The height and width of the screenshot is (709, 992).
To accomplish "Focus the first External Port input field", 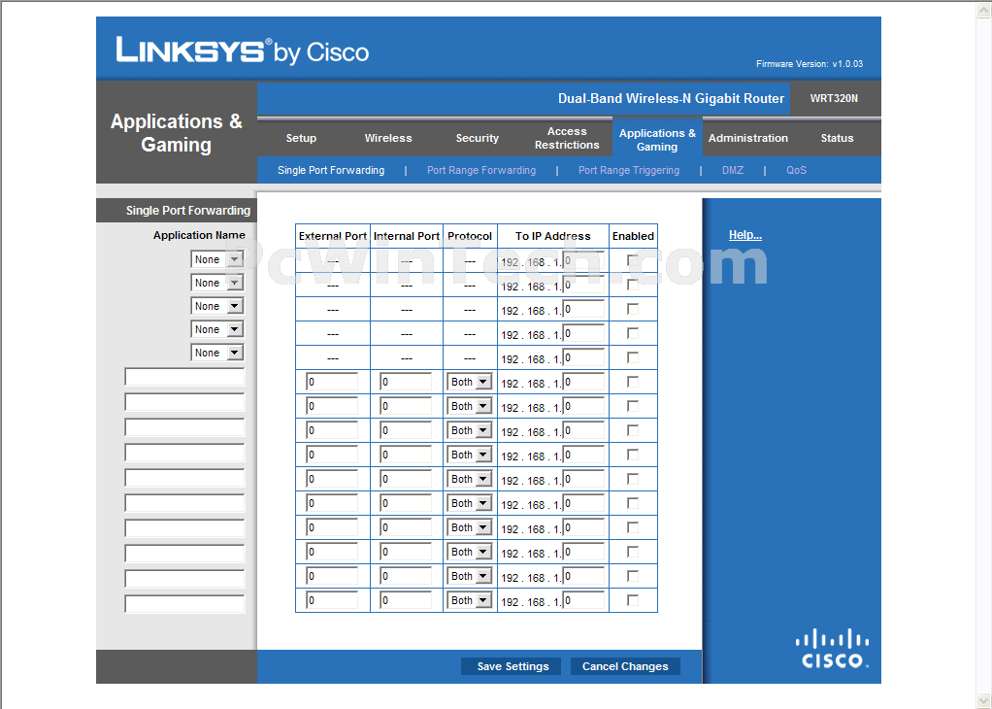I will (x=332, y=382).
